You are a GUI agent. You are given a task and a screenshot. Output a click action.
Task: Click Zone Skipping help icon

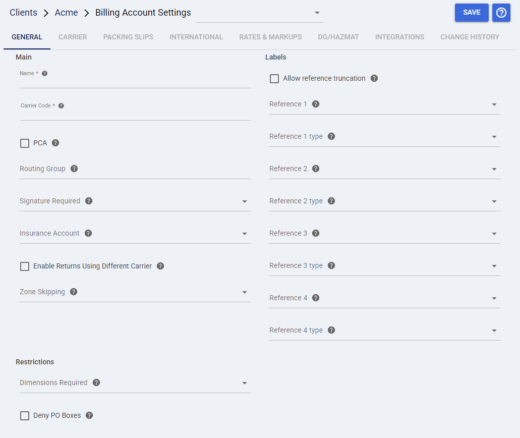(74, 292)
